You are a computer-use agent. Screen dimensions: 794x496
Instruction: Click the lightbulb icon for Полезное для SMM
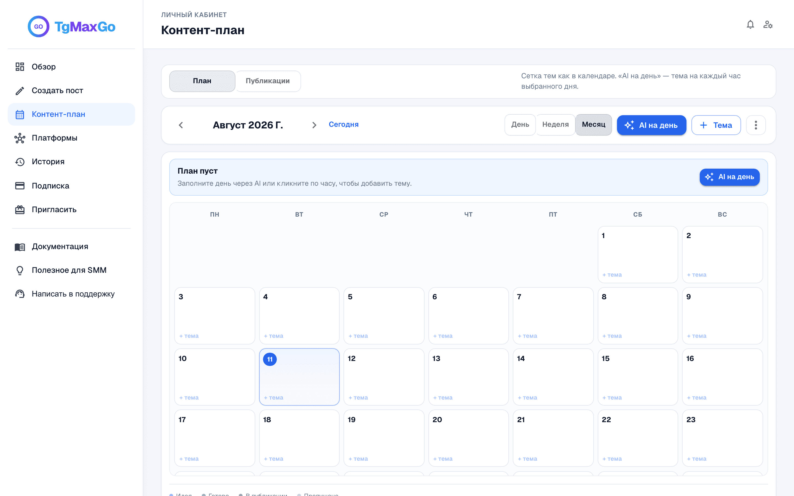(20, 270)
